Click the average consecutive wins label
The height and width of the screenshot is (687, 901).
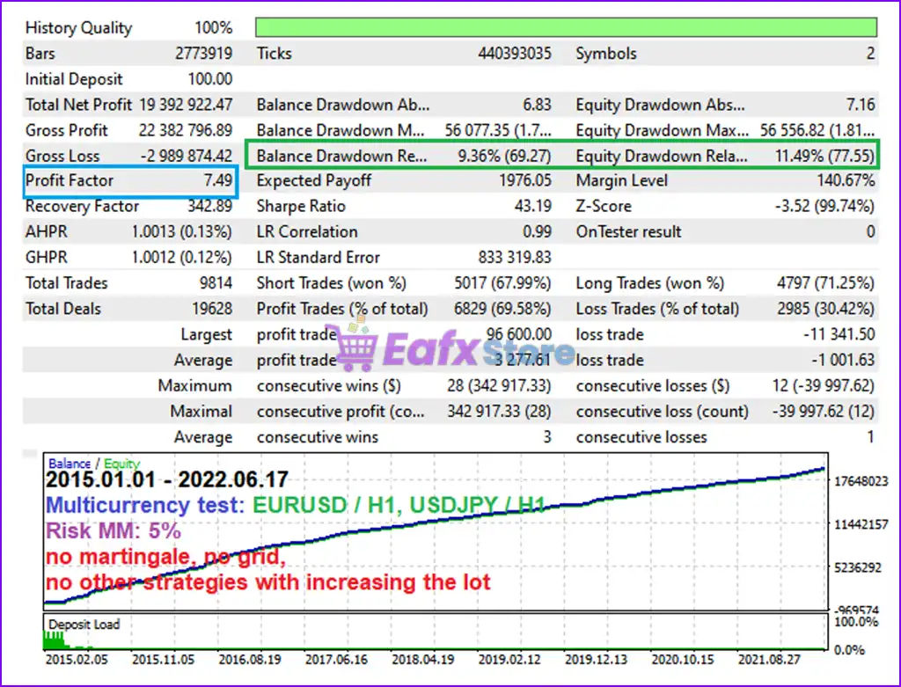tap(318, 437)
